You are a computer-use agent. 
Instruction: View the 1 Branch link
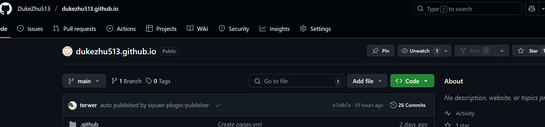click(x=127, y=81)
